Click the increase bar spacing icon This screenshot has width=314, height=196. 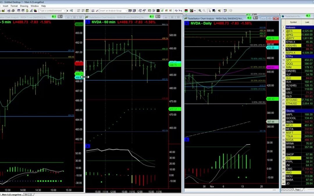[181, 11]
